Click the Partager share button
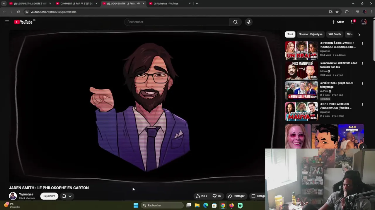Screen dimensions: 375x210 coord(236,196)
